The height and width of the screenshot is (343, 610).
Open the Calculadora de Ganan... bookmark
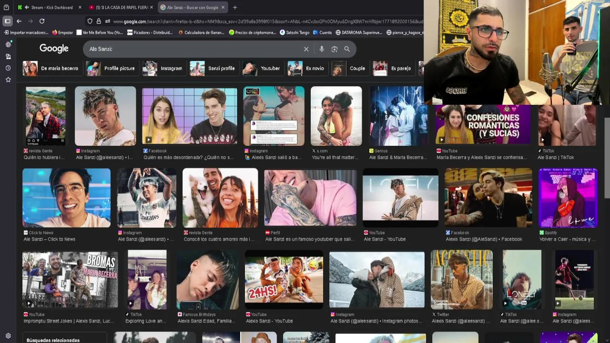coord(201,32)
